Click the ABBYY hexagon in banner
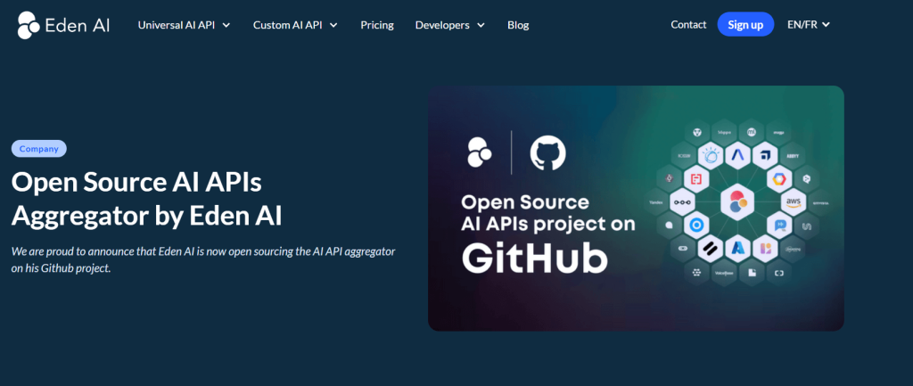This screenshot has width=913, height=386. point(792,156)
